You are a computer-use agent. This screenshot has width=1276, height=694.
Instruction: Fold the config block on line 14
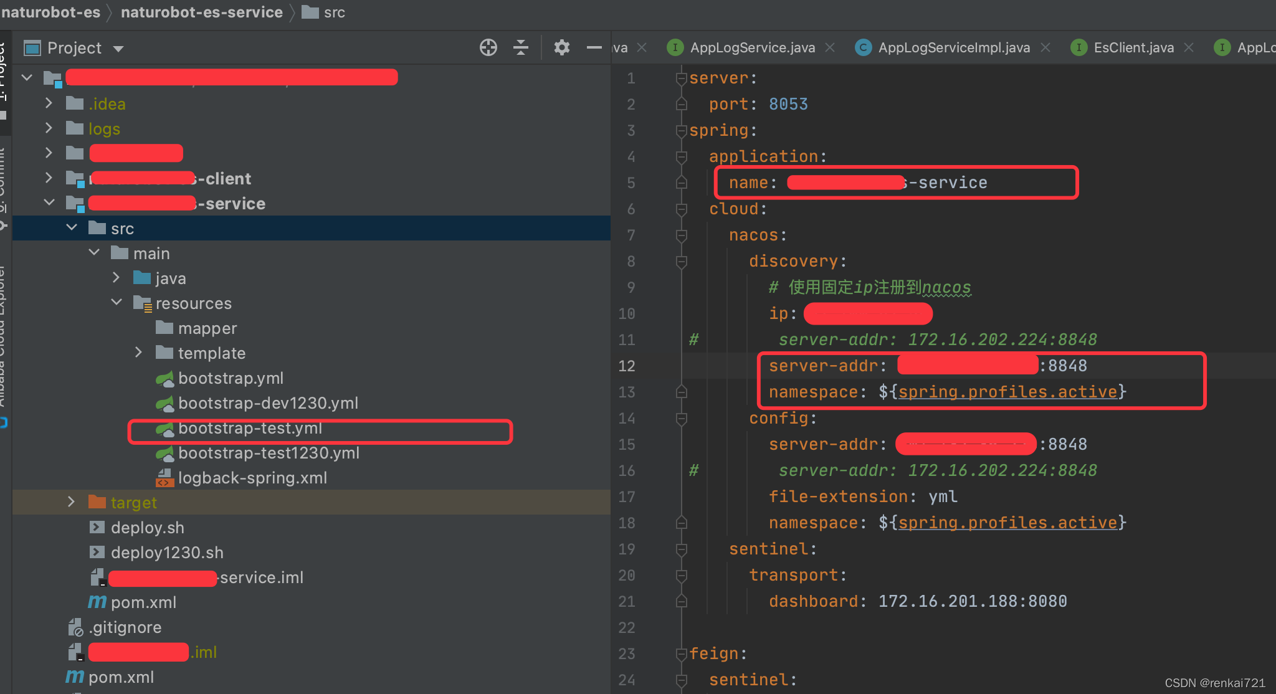[x=681, y=419]
